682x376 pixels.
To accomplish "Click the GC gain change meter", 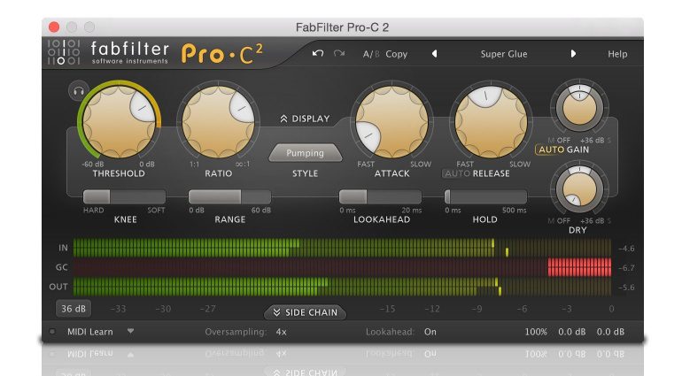I will (342, 267).
